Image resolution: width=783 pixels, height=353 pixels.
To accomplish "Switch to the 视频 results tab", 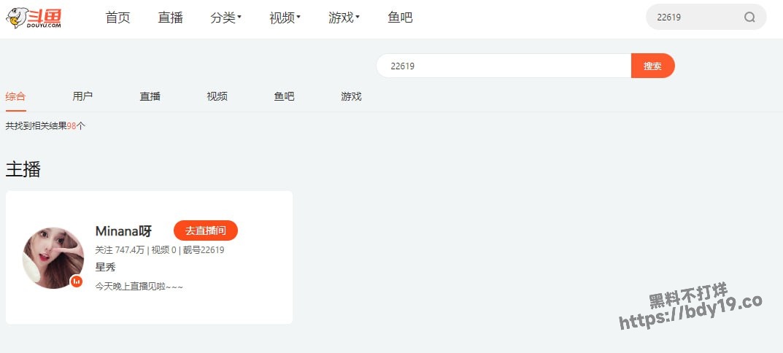I will click(217, 96).
